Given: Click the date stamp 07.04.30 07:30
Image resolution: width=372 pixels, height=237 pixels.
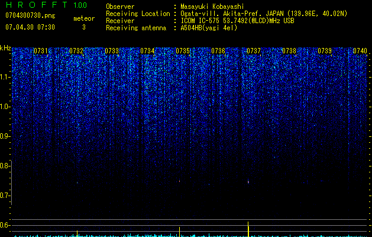Looking at the screenshot, I should [30, 27].
